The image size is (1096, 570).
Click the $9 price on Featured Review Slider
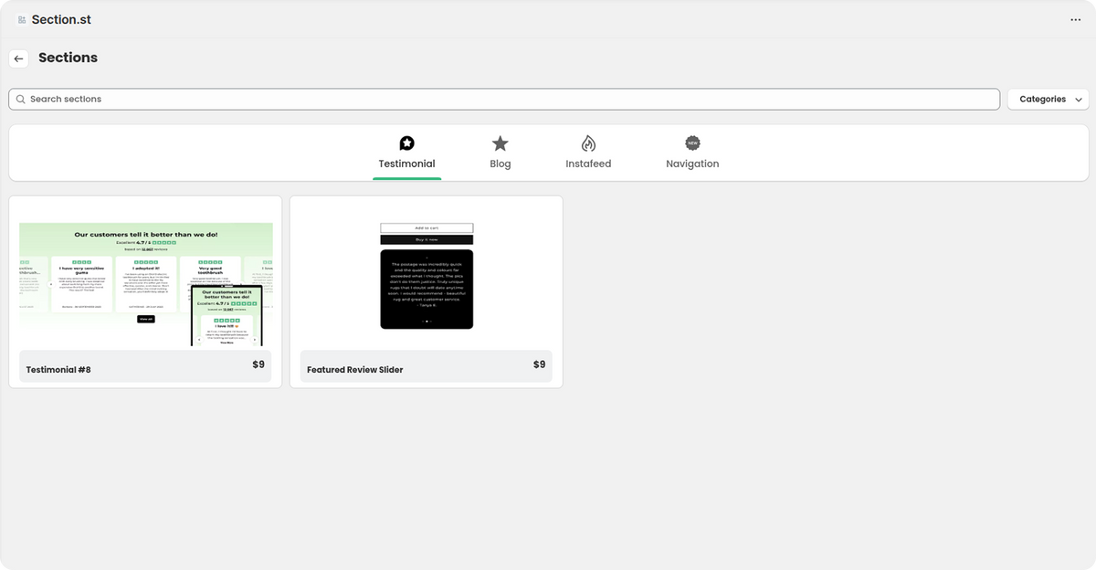(539, 364)
